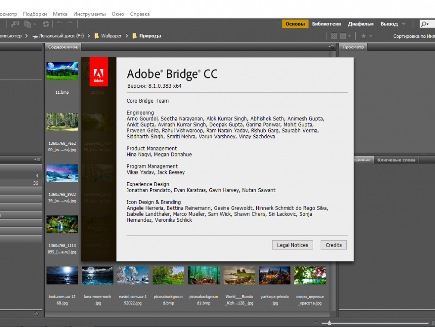
Task: Adjust the thumbnail size slider handle
Action: 329,323
